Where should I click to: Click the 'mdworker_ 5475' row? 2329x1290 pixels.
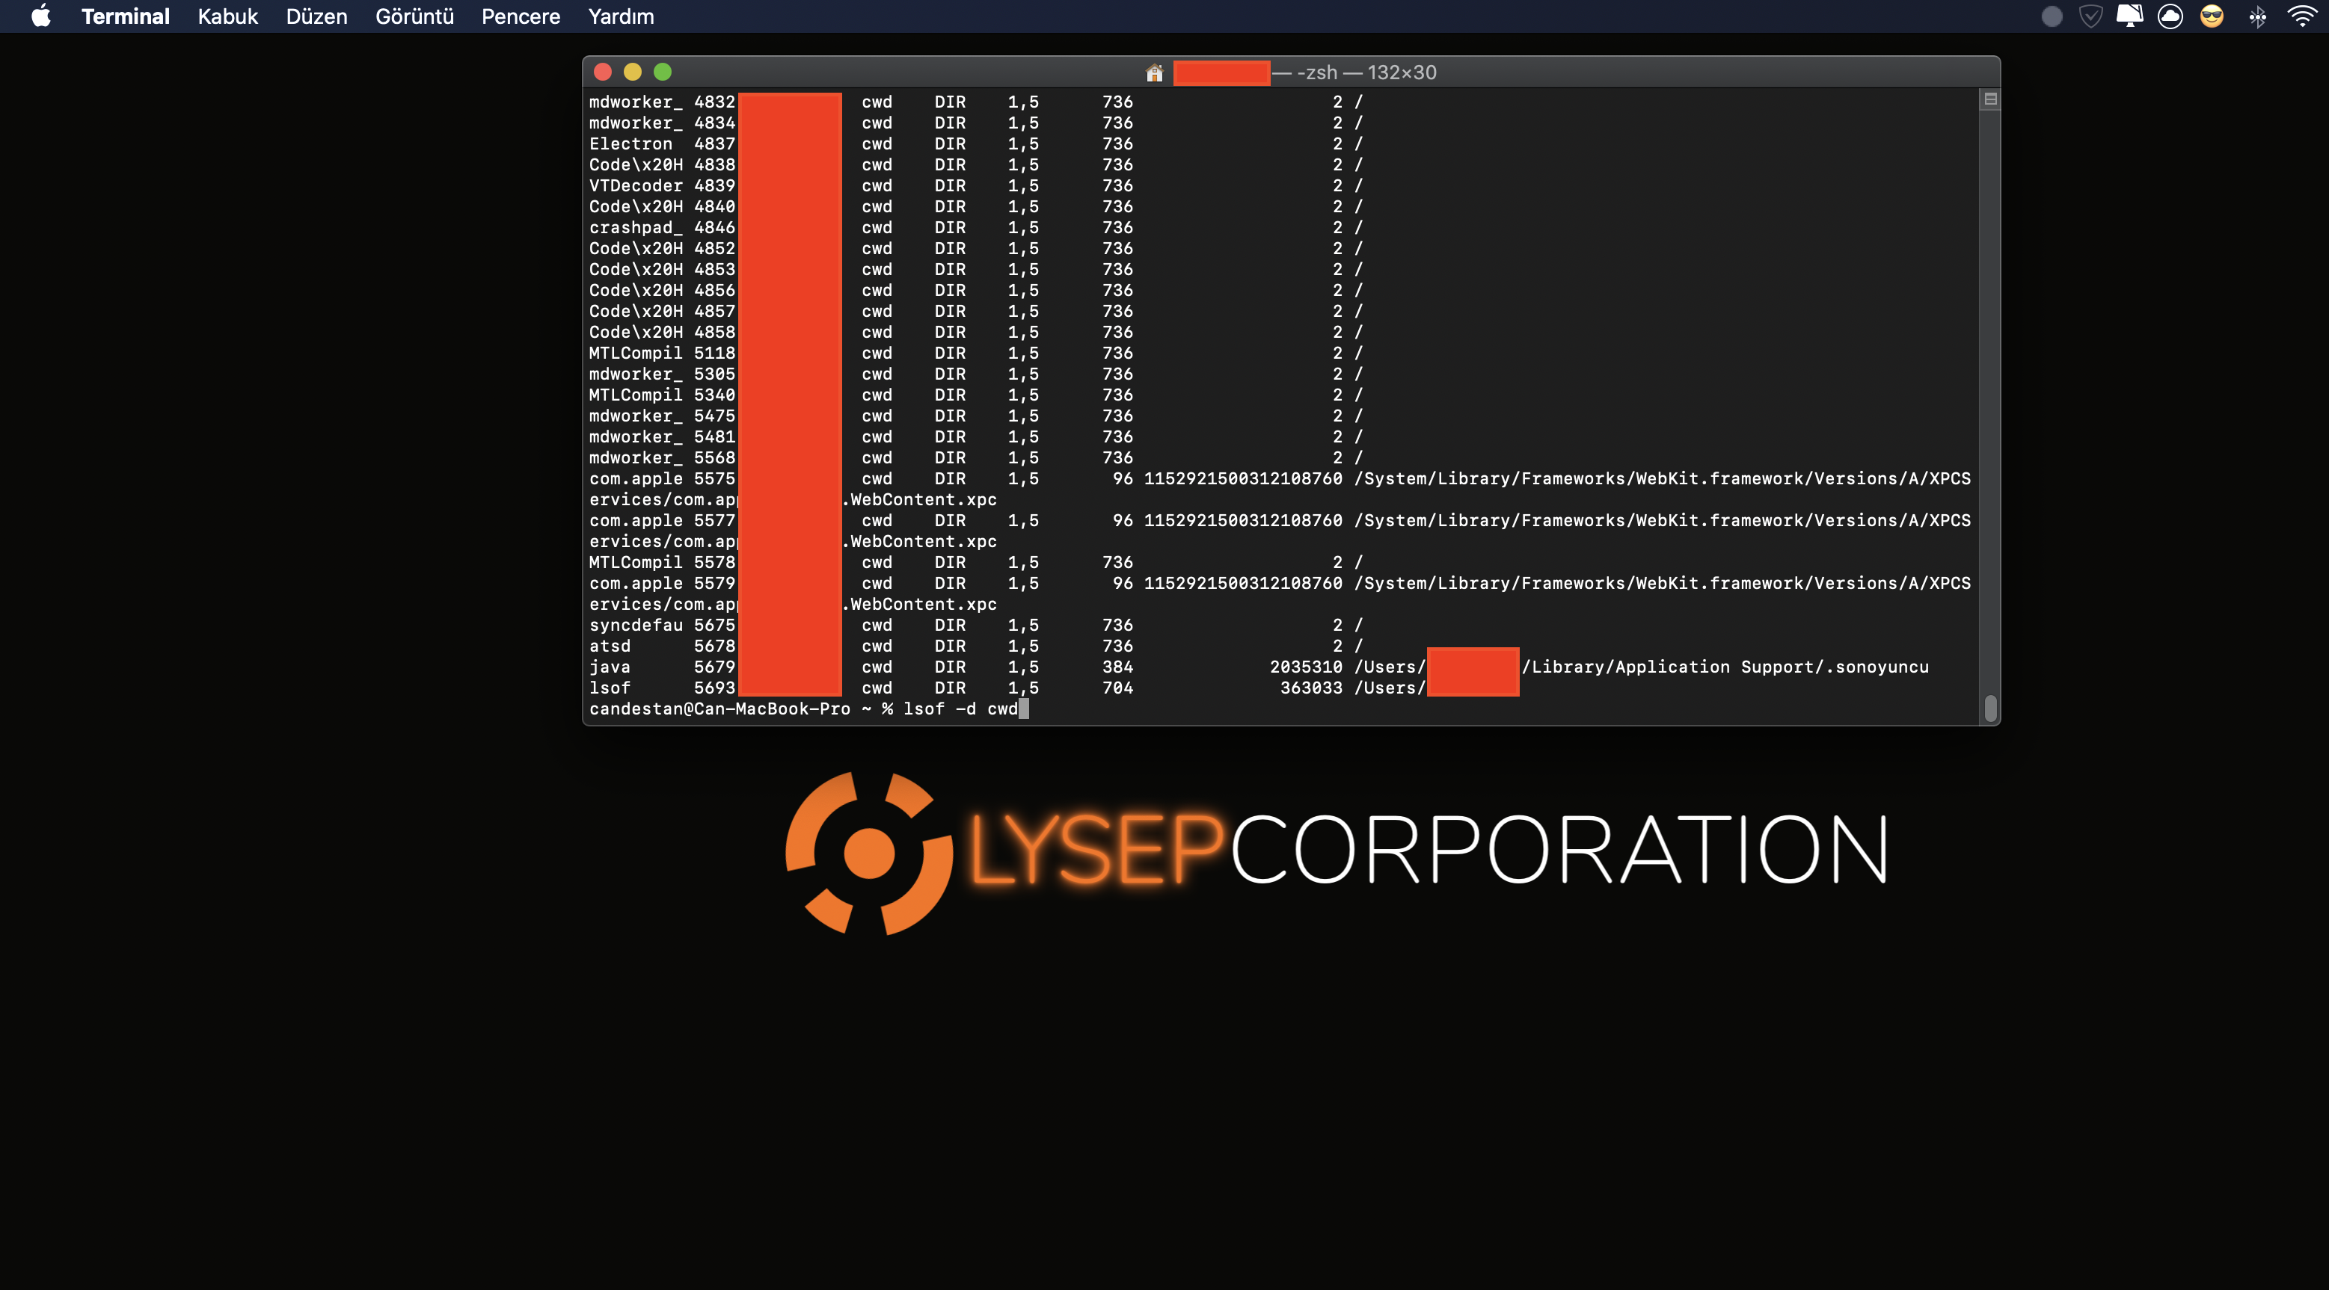(x=975, y=416)
